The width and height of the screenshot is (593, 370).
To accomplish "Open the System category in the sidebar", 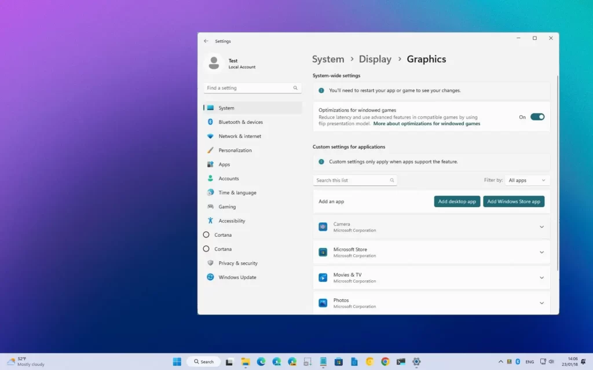I will coord(252,108).
